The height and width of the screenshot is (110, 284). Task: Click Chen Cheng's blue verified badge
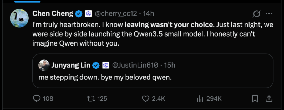[79, 14]
